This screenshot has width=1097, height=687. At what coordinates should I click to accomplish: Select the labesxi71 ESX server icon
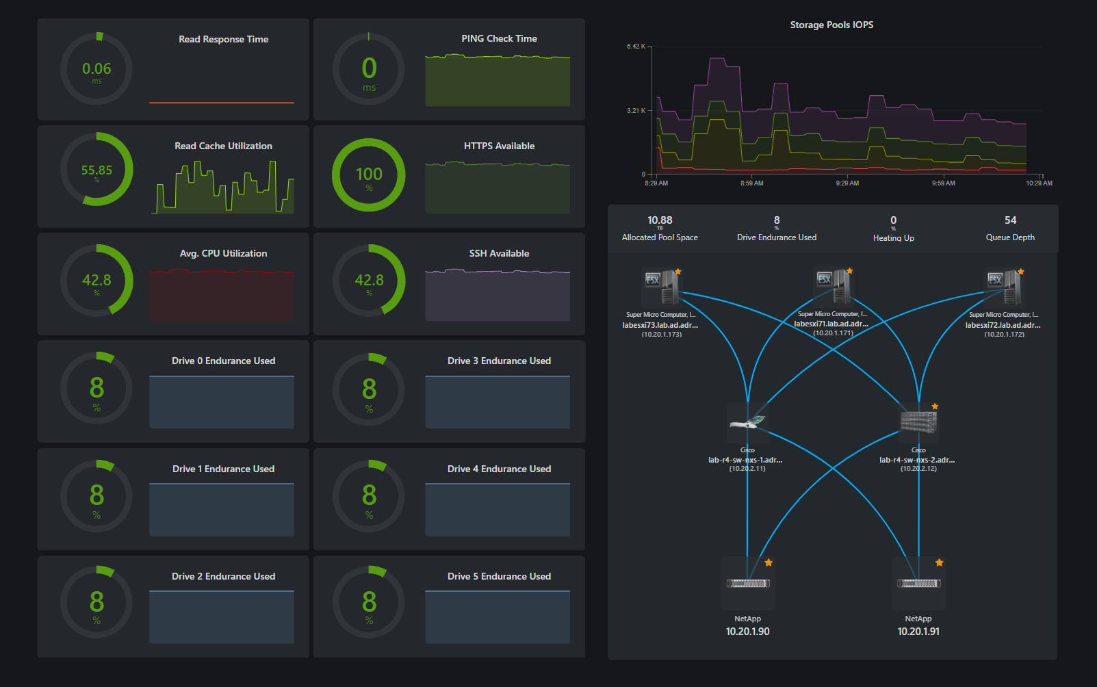pos(833,286)
